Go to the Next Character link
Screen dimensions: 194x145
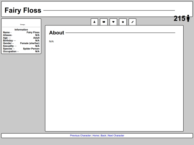coord(116,135)
